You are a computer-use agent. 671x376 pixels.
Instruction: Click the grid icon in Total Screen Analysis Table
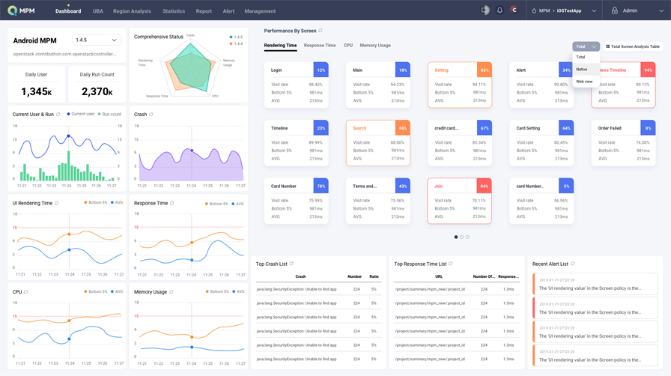pyautogui.click(x=607, y=46)
